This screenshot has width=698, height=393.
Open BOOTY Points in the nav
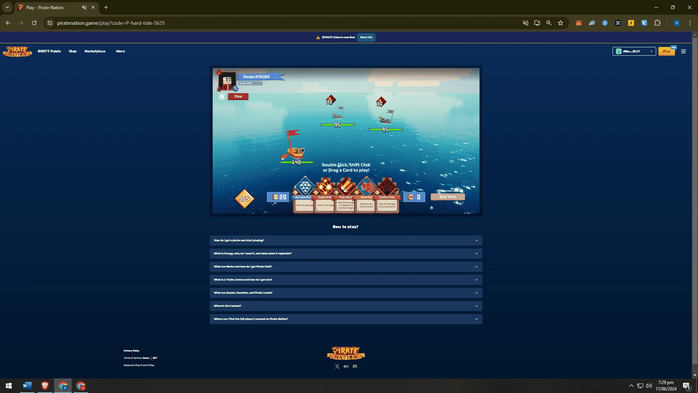[x=49, y=51]
